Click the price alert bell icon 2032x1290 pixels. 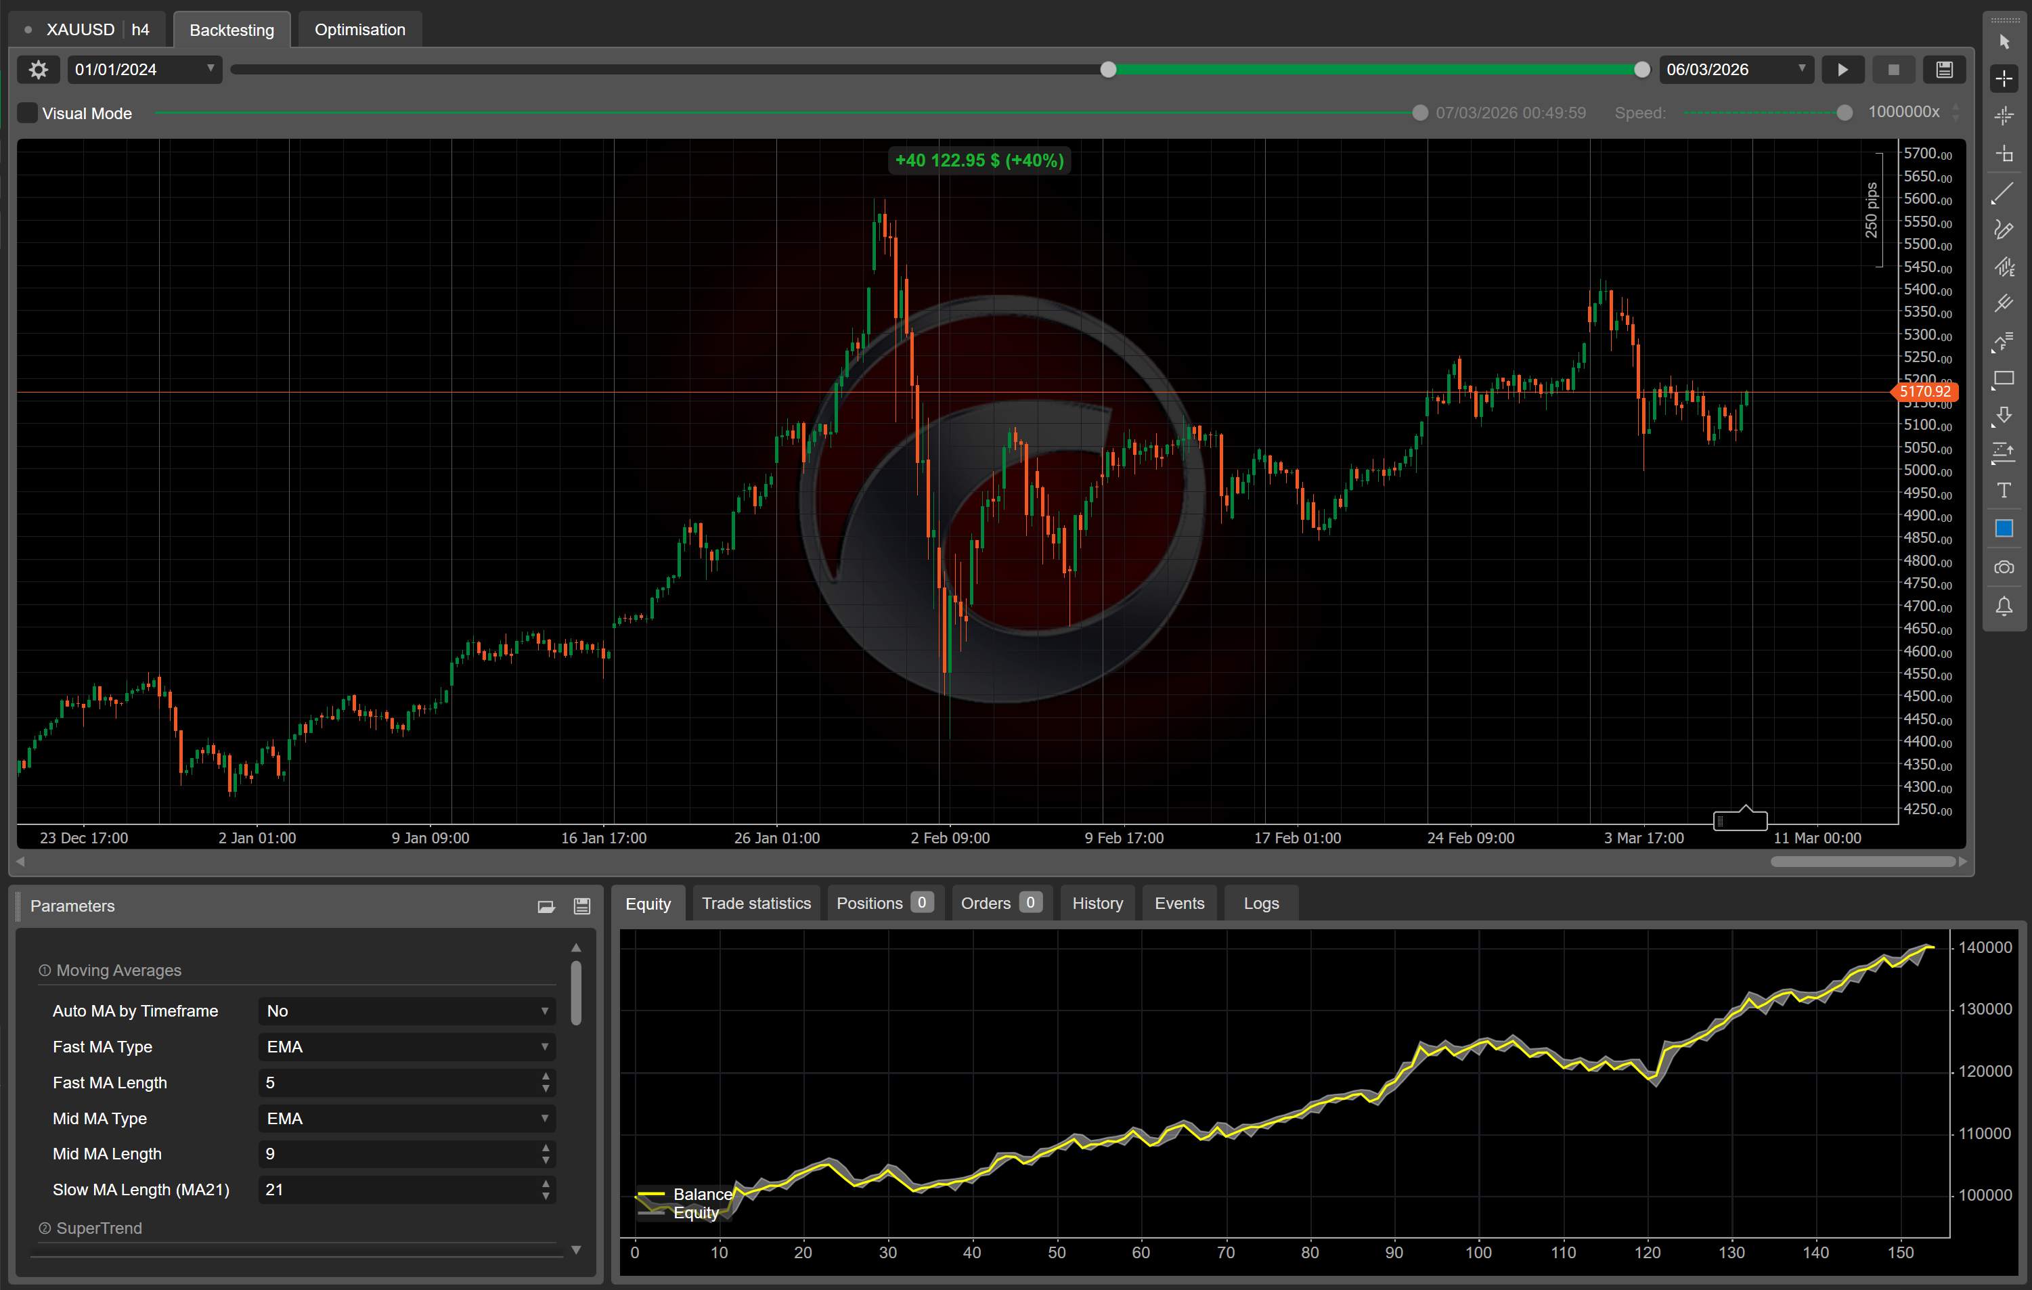[2004, 606]
